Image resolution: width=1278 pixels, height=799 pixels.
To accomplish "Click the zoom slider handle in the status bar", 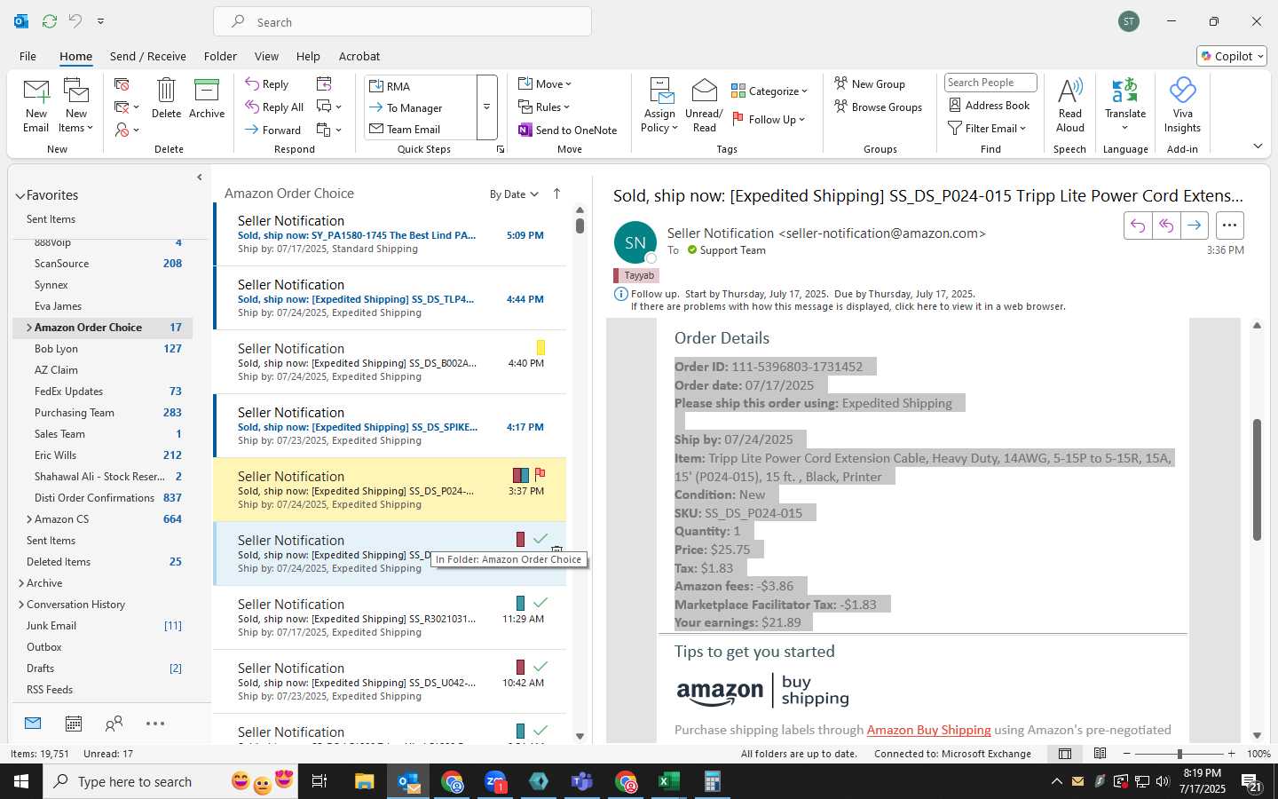I will [1179, 754].
